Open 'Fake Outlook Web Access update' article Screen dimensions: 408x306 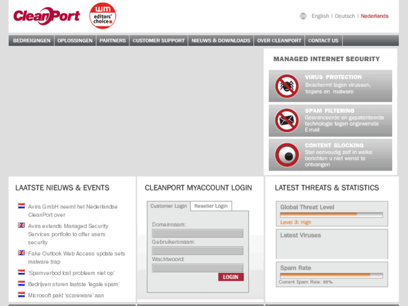pyautogui.click(x=76, y=258)
